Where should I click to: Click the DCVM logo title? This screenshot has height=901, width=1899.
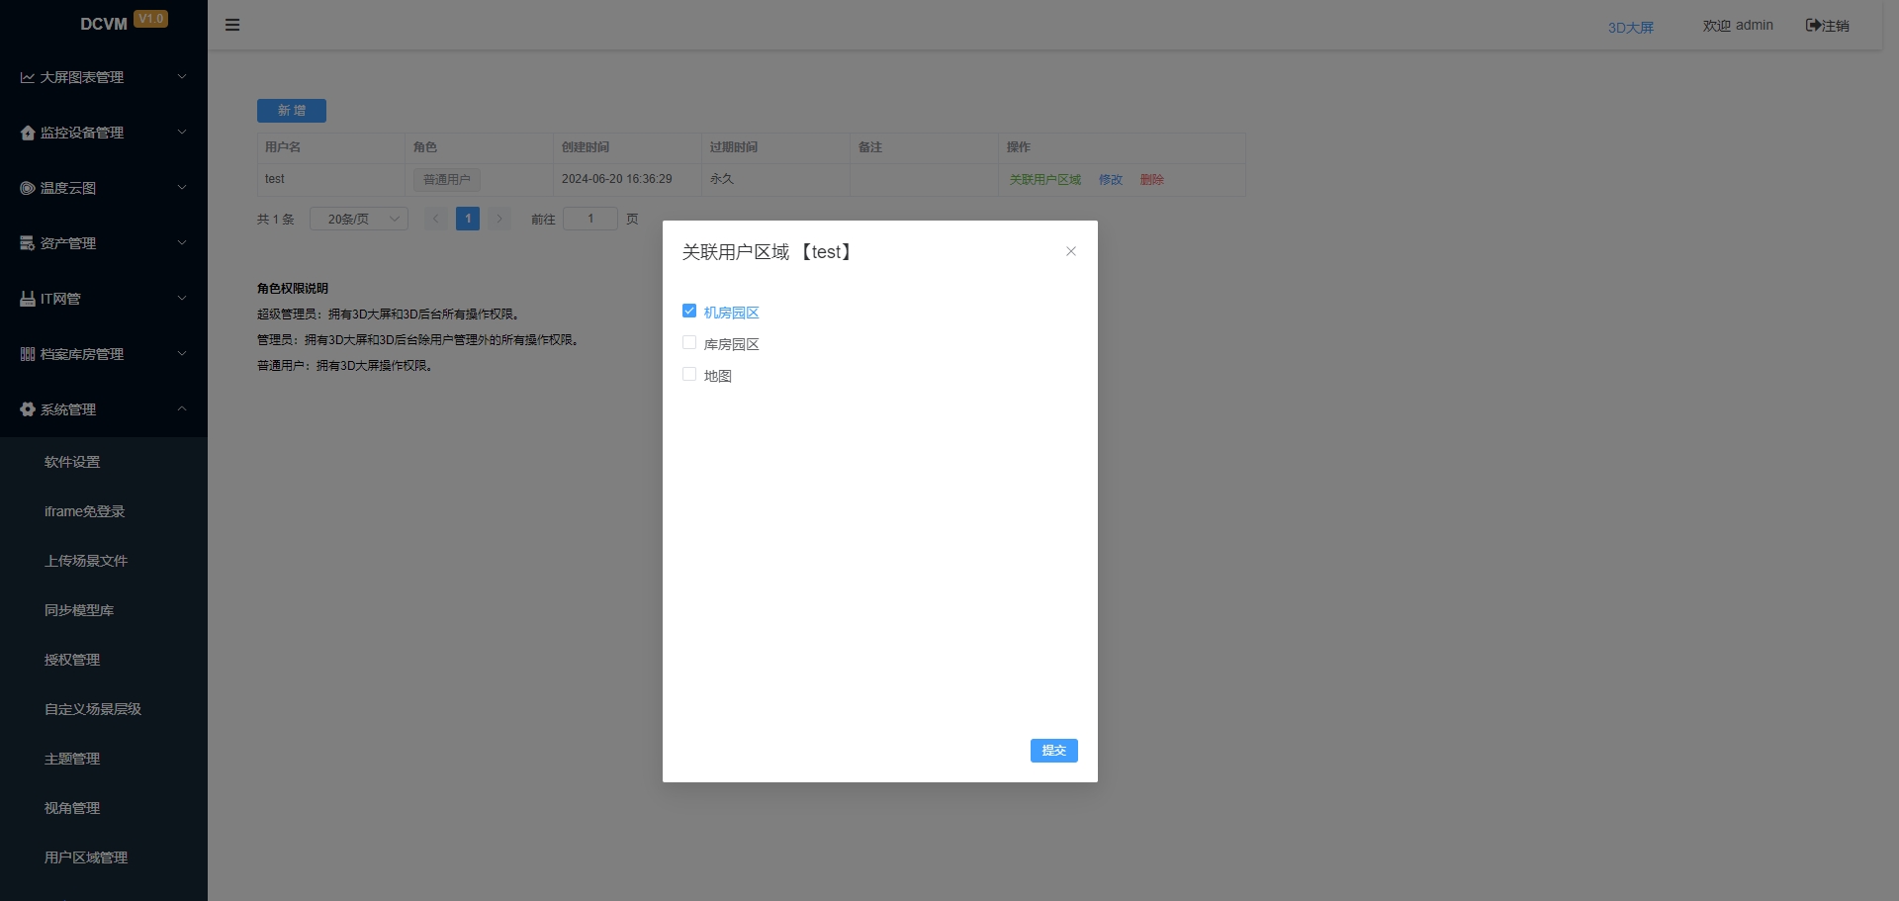point(104,24)
